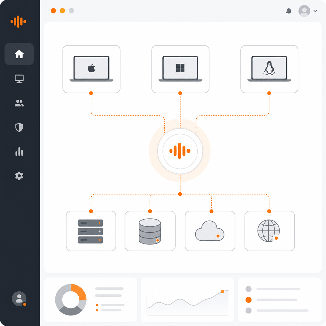Select the Apple laptop card
This screenshot has height=326, width=326.
pos(91,69)
